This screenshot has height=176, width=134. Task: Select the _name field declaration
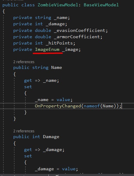61,18
